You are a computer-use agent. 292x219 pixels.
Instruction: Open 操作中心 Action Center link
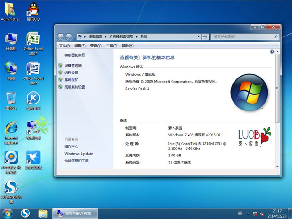pyautogui.click(x=71, y=146)
